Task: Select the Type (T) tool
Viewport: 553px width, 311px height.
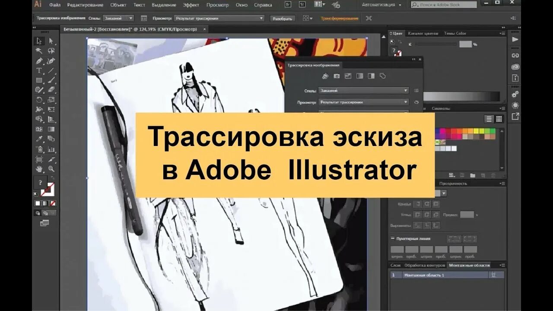Action: pyautogui.click(x=39, y=70)
